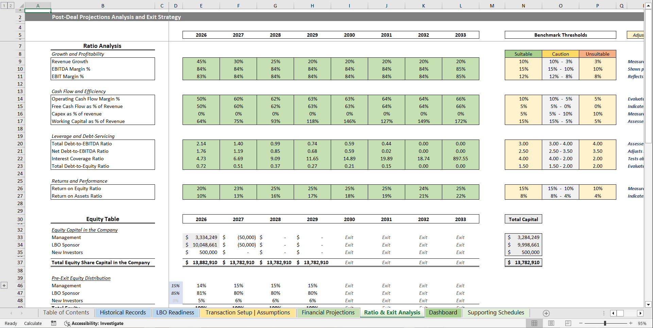Collapse outline using the level 1 button

(x=4, y=5)
